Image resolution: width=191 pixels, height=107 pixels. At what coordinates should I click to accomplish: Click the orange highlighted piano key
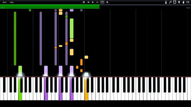pyautogui.click(x=86, y=89)
